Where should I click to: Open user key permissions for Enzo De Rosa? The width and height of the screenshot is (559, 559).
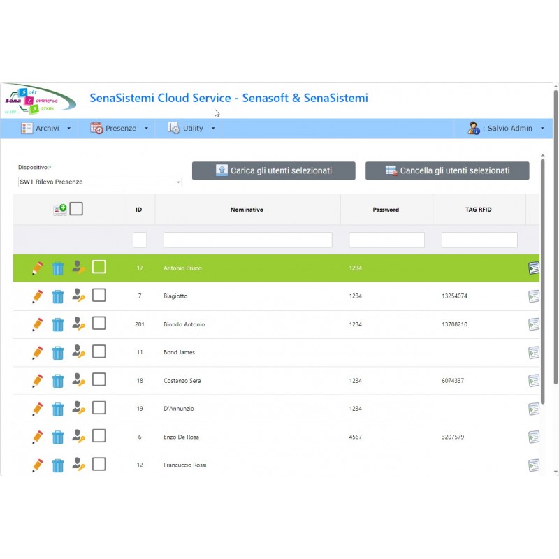click(x=78, y=435)
